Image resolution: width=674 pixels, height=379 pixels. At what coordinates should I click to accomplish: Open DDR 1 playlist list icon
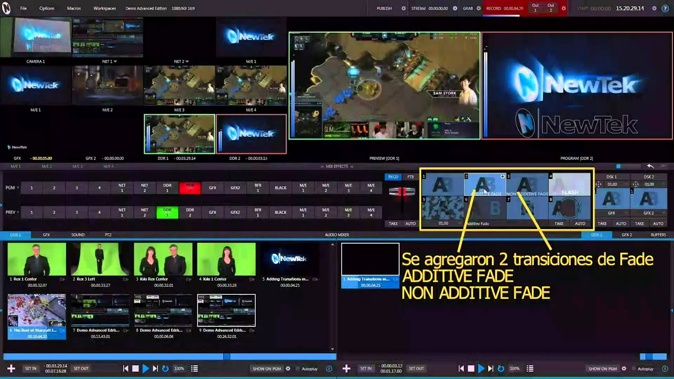pyautogui.click(x=194, y=368)
